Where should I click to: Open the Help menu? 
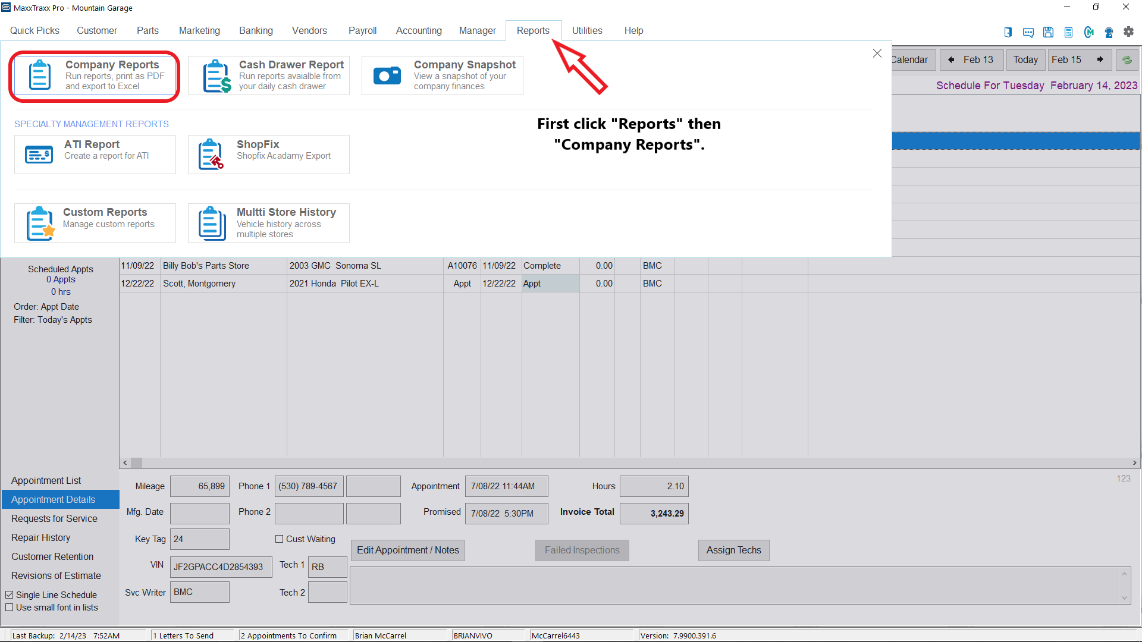(633, 31)
